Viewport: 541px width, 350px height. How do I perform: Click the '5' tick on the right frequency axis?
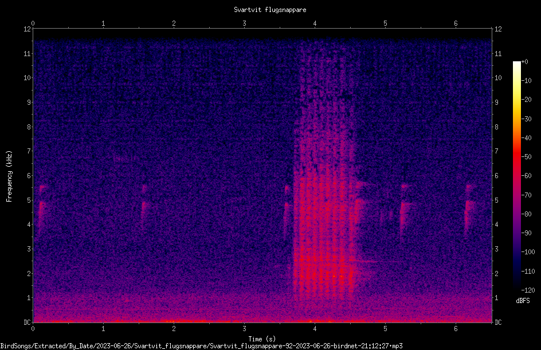tap(496, 200)
